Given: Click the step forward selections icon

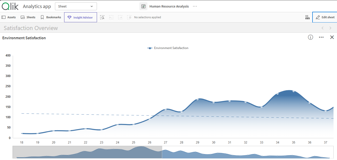Looking at the screenshot, I should pyautogui.click(x=120, y=17).
